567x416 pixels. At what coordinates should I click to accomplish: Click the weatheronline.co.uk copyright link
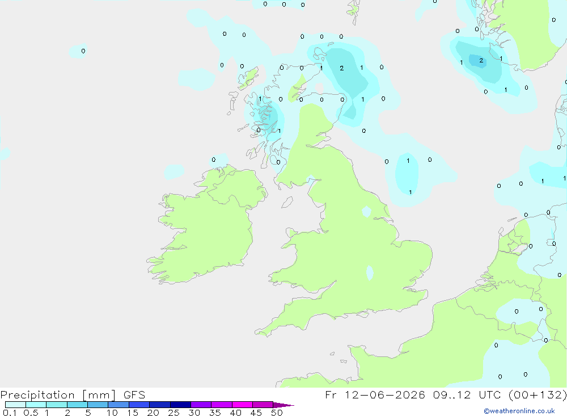519,411
